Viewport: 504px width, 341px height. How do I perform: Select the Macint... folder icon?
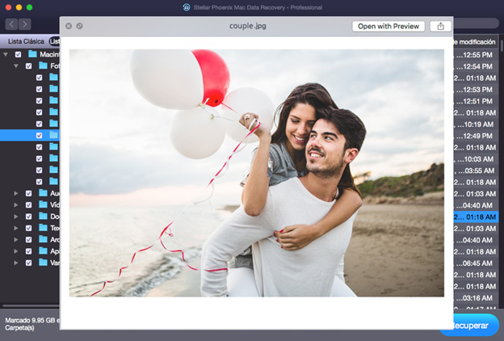[32, 54]
